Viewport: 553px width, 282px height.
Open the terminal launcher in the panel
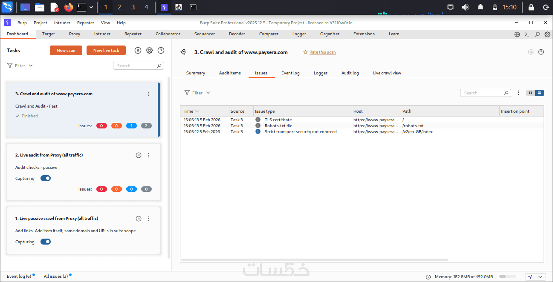click(x=81, y=7)
